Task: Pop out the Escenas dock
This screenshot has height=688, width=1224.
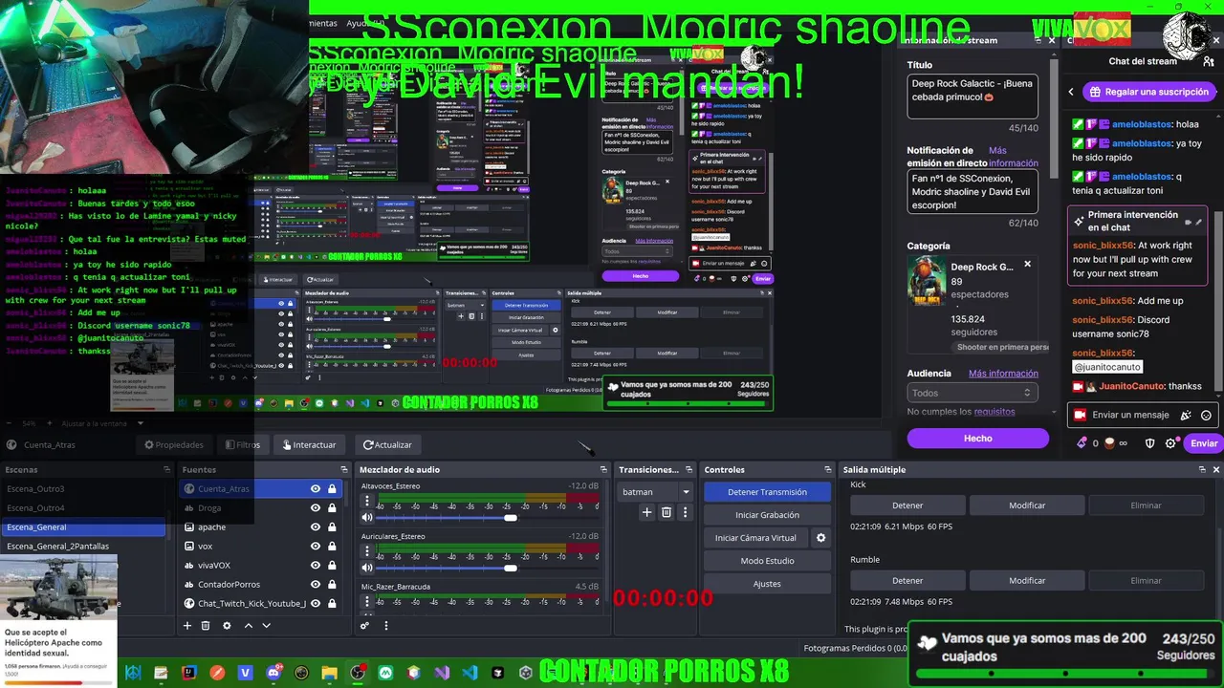Action: click(166, 469)
